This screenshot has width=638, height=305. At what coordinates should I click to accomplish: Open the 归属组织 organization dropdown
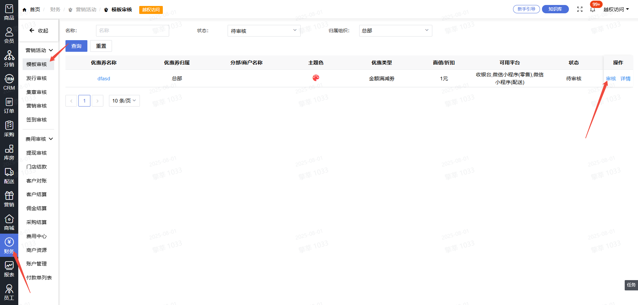coord(395,31)
